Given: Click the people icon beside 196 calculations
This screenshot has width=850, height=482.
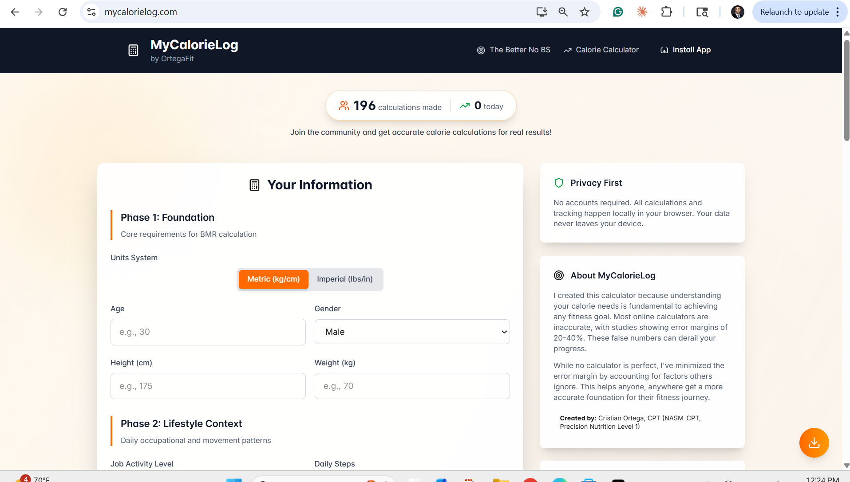Looking at the screenshot, I should click(x=344, y=106).
